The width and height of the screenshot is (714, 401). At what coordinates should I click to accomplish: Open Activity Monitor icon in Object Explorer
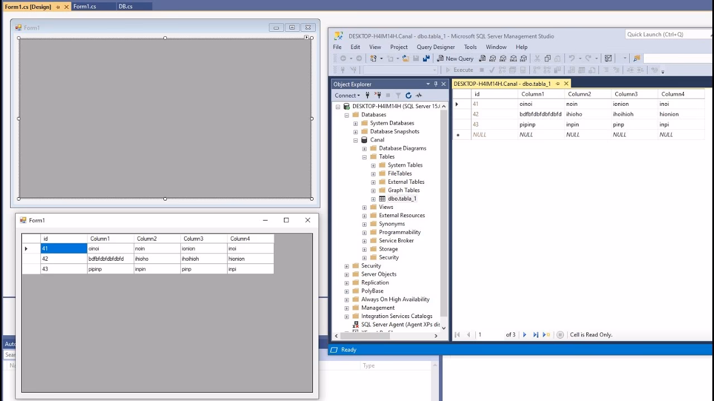pos(418,95)
